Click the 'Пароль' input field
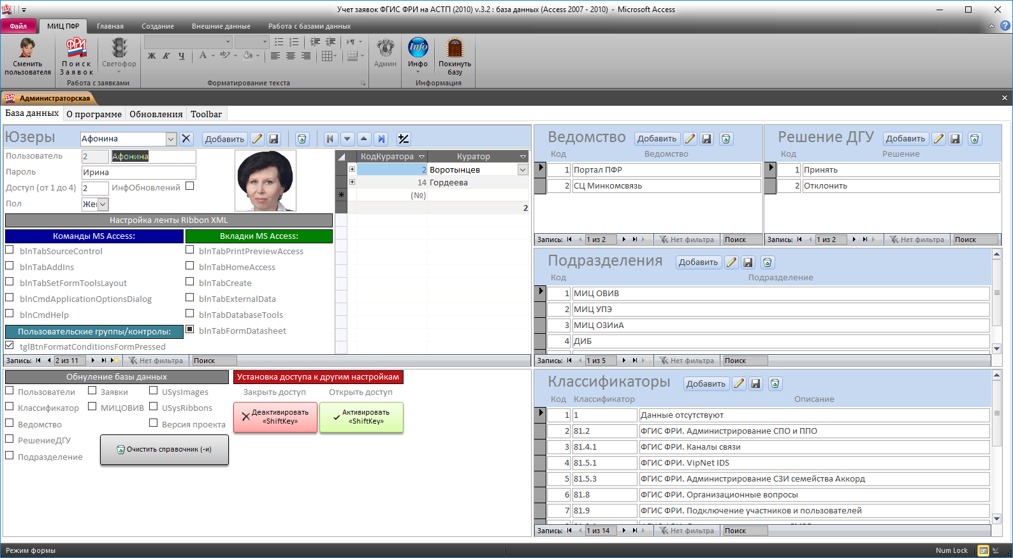 (138, 172)
